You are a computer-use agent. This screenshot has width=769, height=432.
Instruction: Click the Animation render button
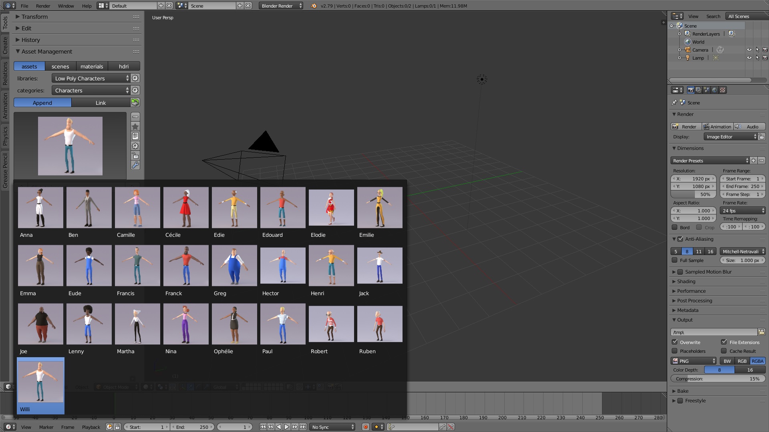tap(717, 126)
